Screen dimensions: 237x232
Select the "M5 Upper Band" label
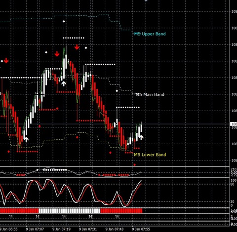click(150, 34)
